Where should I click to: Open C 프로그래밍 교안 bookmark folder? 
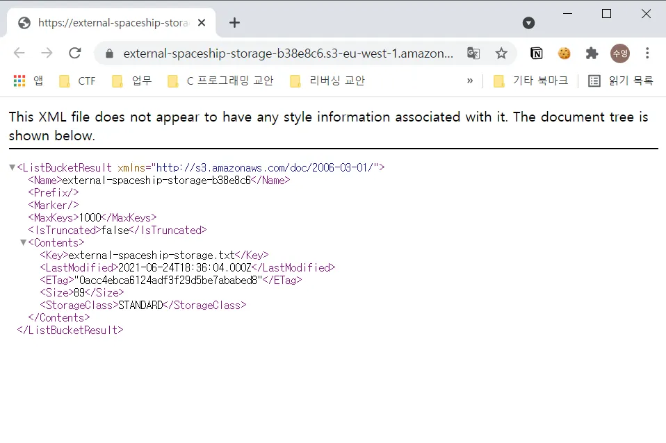[x=220, y=81]
